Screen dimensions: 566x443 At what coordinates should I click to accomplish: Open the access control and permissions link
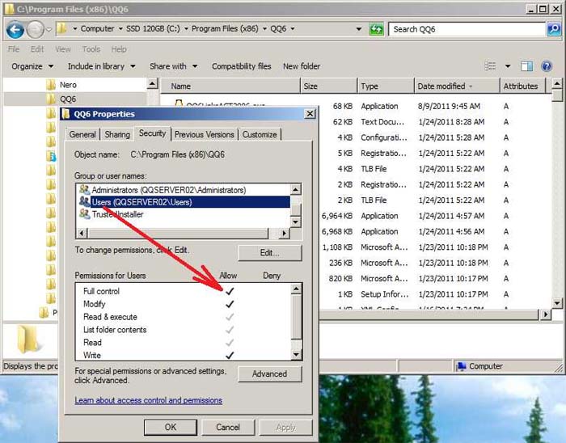[148, 400]
